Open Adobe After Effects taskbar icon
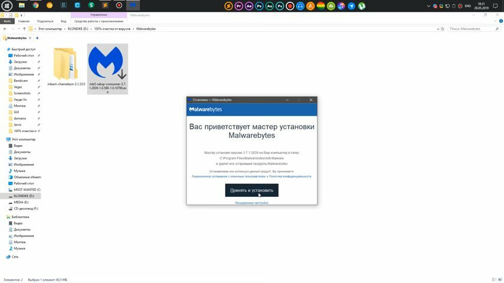This screenshot has width=504, height=283. (x=249, y=6)
